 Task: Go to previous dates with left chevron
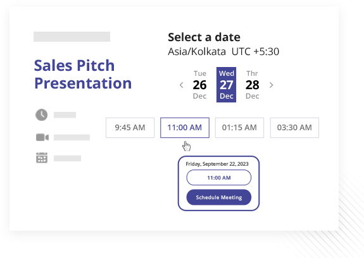click(182, 85)
